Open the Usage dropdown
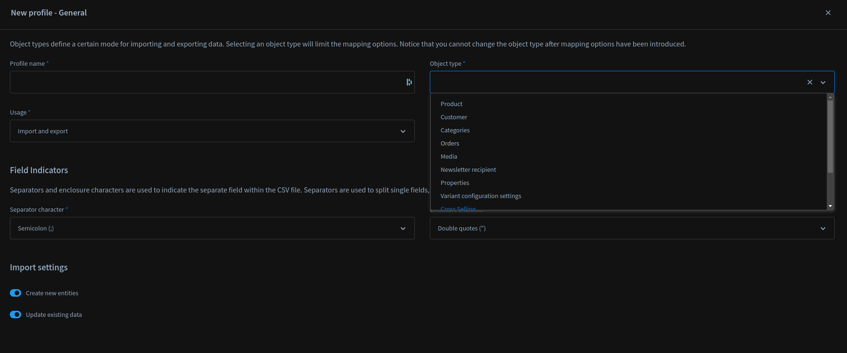Screen dimensions: 847x353 [212, 131]
